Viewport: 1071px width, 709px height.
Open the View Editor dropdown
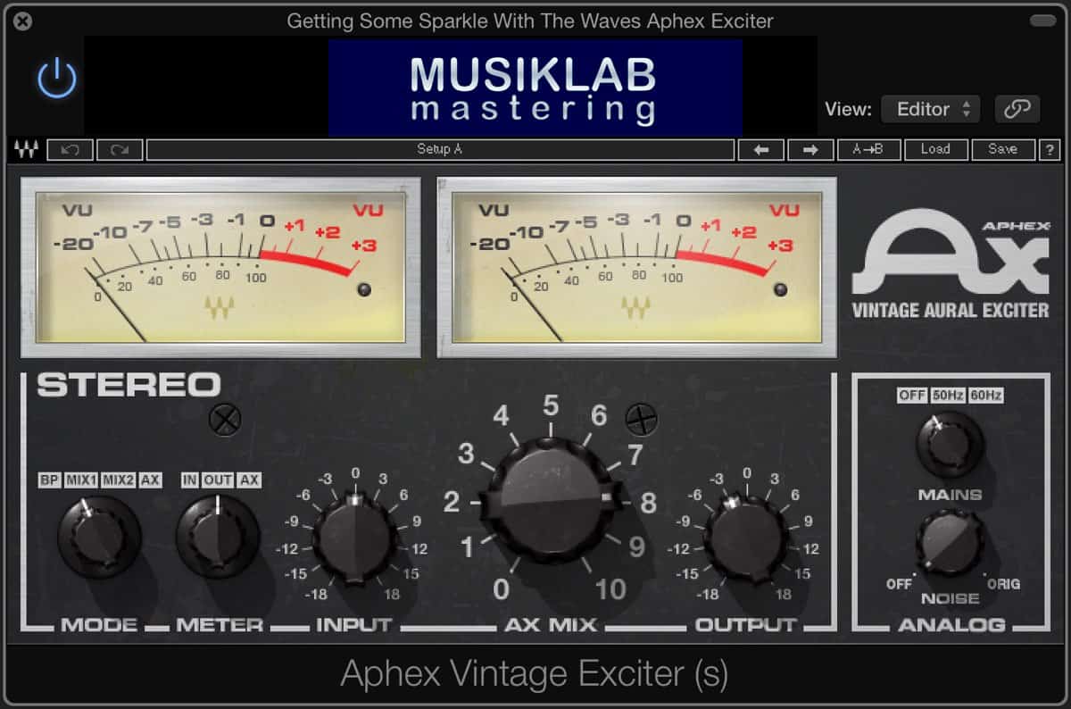[931, 109]
